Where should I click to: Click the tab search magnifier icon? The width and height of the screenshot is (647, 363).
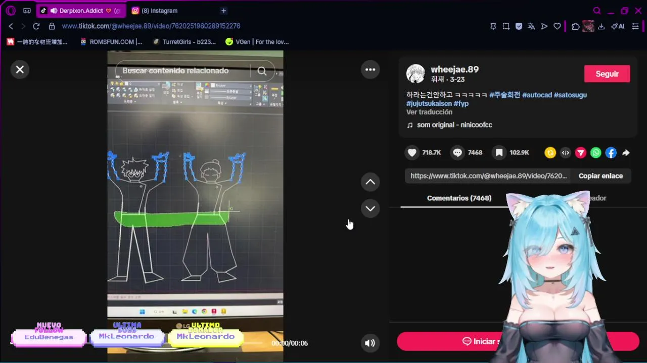pyautogui.click(x=597, y=11)
